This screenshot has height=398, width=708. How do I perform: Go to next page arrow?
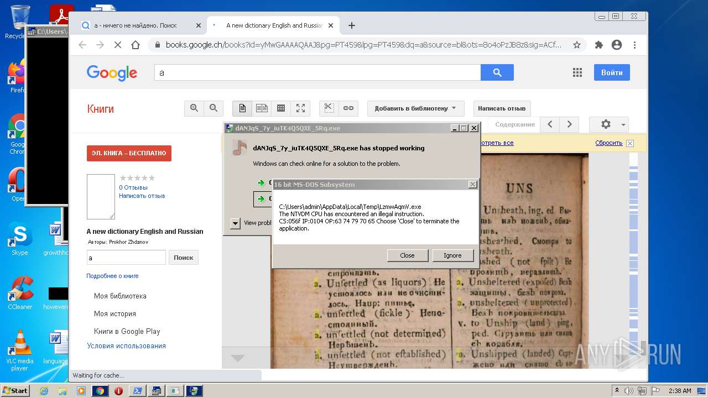coord(569,124)
